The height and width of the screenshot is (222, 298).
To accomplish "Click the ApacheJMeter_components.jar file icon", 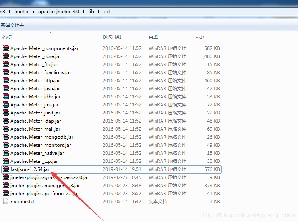I will 6,48.
